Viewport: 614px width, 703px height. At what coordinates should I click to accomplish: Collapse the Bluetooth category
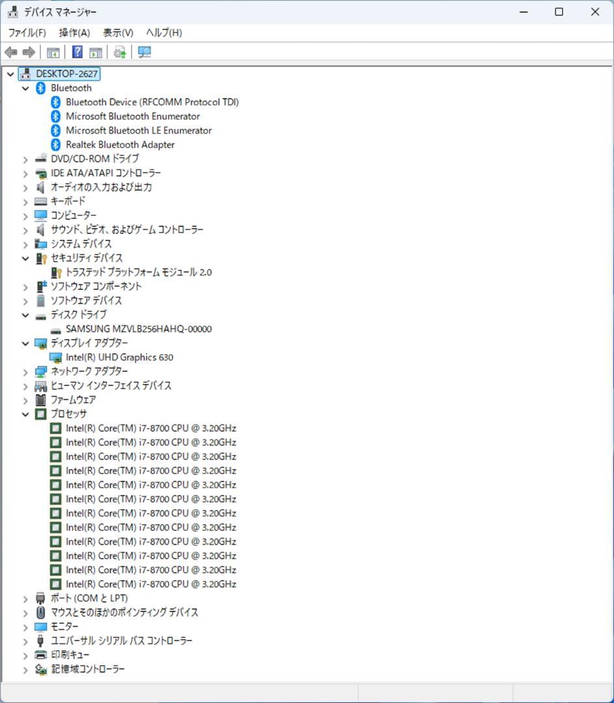[25, 88]
